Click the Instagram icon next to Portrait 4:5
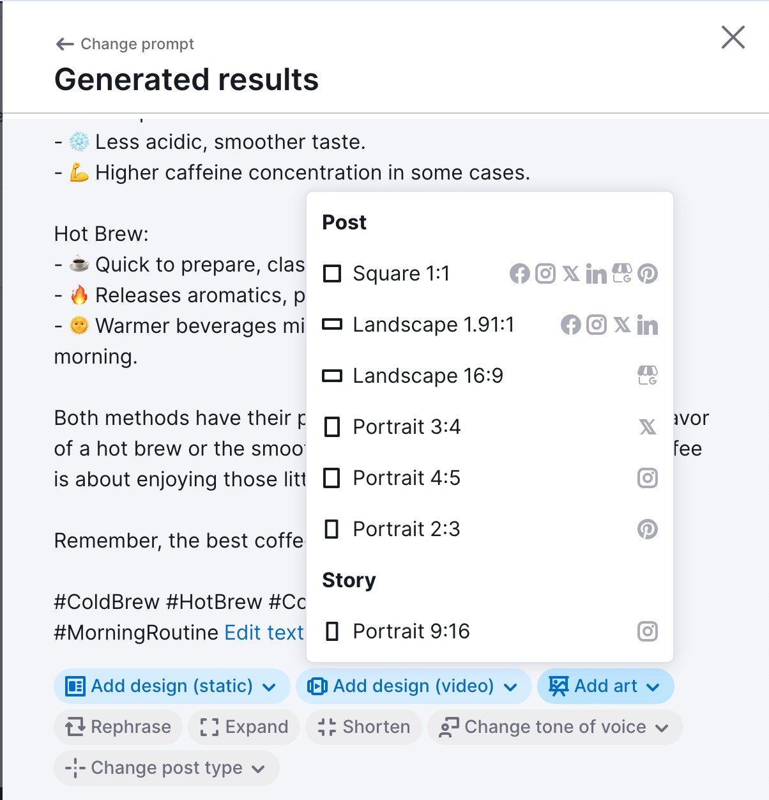The height and width of the screenshot is (800, 769). [647, 477]
